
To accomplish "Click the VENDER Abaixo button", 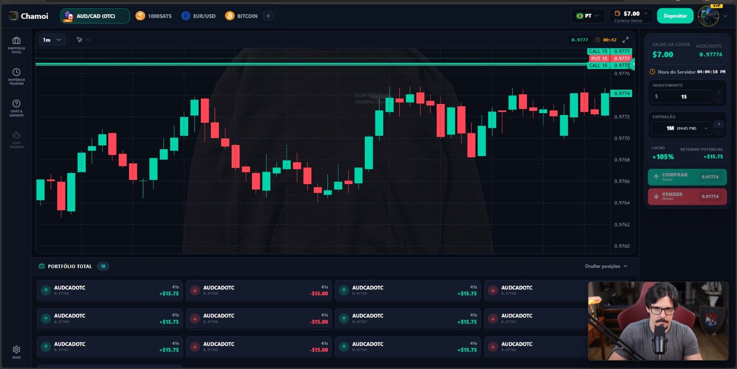I will click(687, 196).
